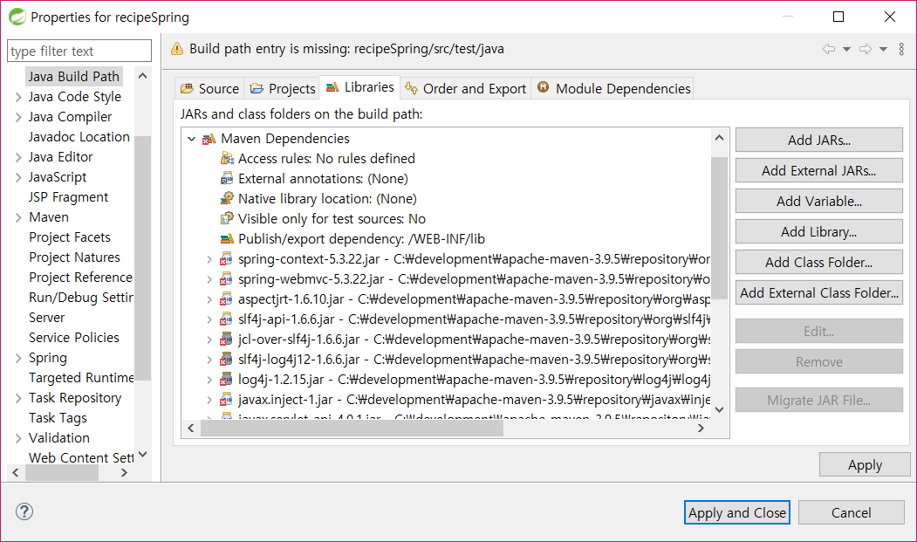This screenshot has width=917, height=542.
Task: Maximize the Properties for recipeSpring window
Action: 838,17
